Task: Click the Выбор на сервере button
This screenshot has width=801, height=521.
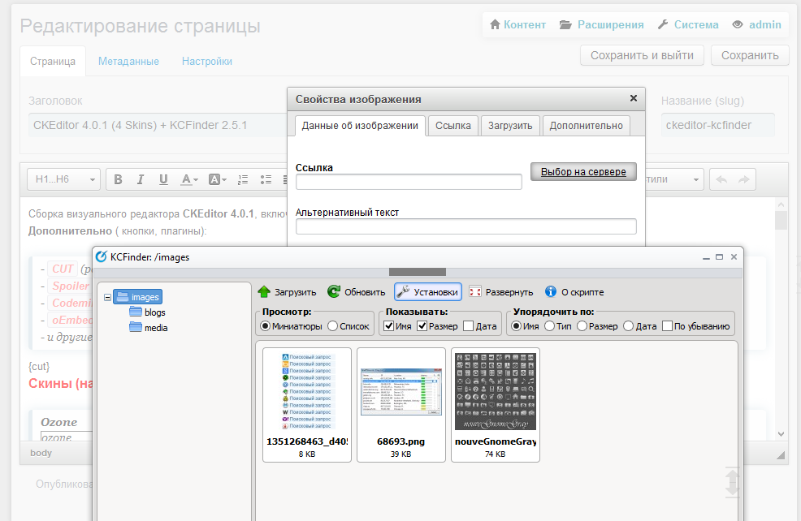Action: pos(582,172)
